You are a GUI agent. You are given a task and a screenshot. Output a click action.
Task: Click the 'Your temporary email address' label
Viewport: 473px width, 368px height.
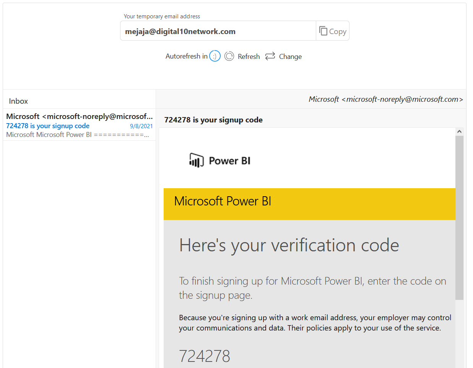162,16
